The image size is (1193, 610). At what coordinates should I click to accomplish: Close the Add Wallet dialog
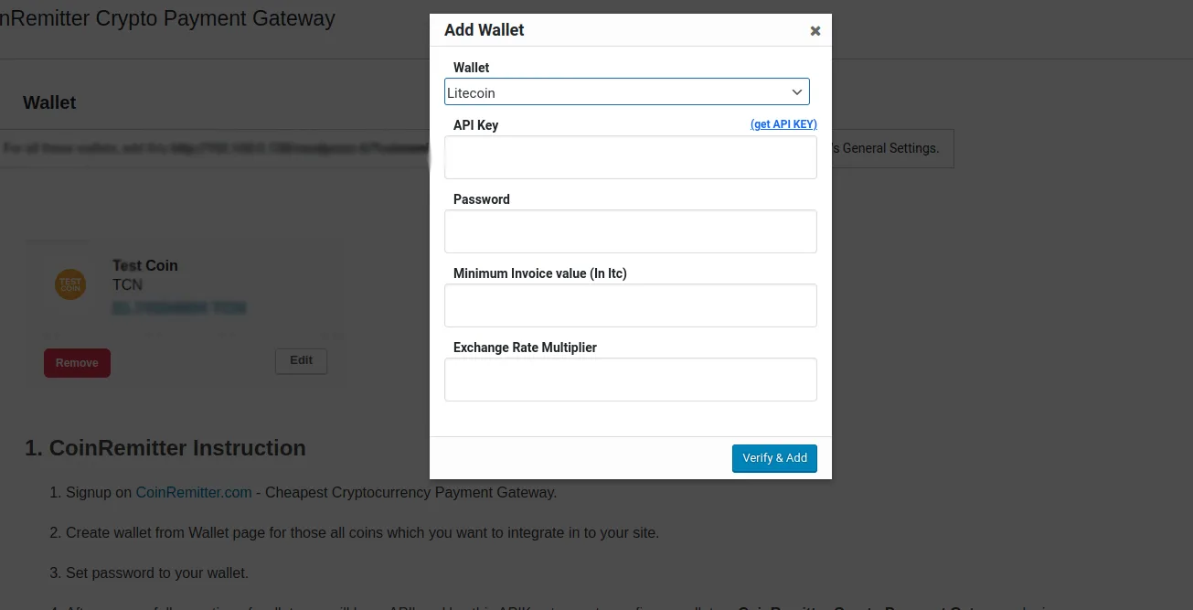(x=815, y=31)
